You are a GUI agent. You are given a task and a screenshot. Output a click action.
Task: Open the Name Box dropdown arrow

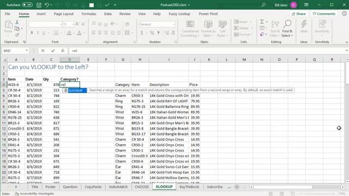pyautogui.click(x=27, y=51)
